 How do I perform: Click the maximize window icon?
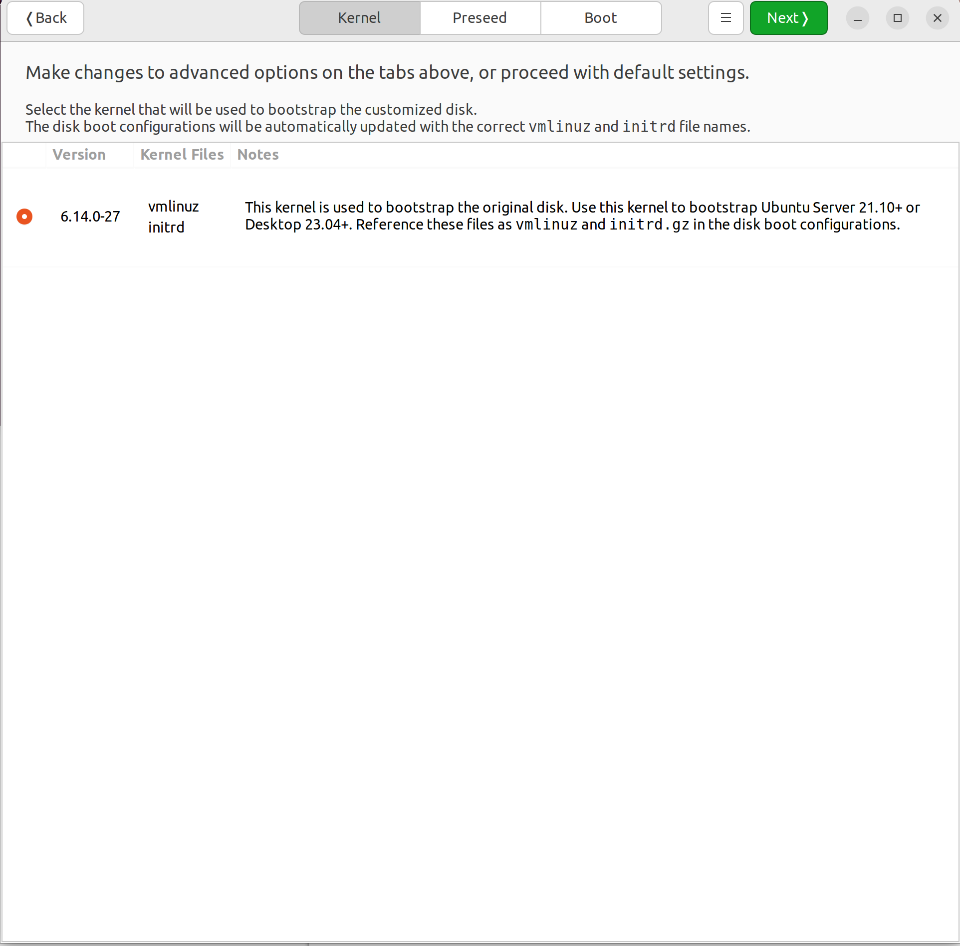[897, 18]
